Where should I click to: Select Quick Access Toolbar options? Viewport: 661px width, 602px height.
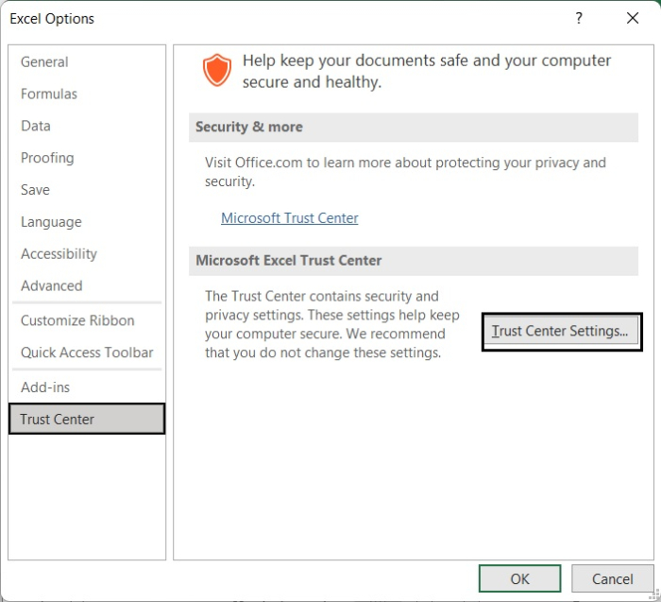click(87, 353)
